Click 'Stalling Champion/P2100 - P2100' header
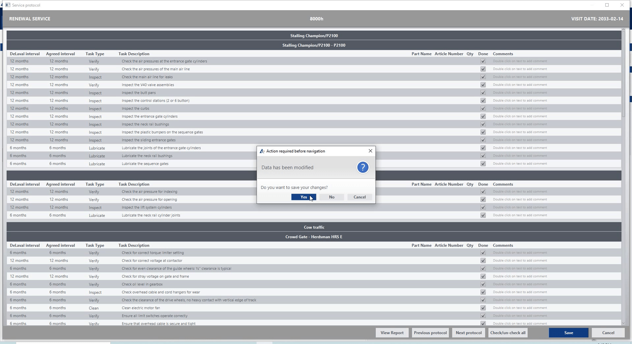 point(314,45)
